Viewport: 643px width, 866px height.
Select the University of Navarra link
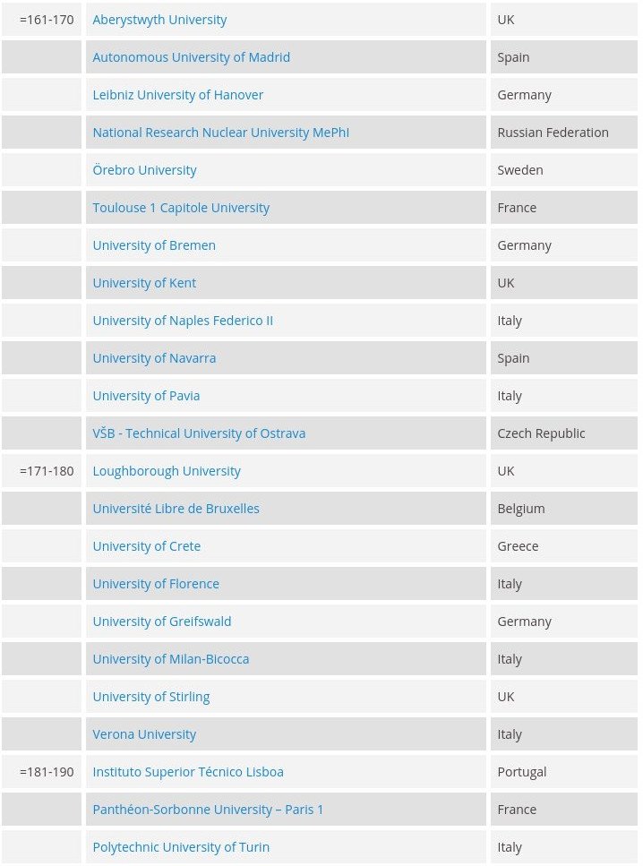point(154,358)
